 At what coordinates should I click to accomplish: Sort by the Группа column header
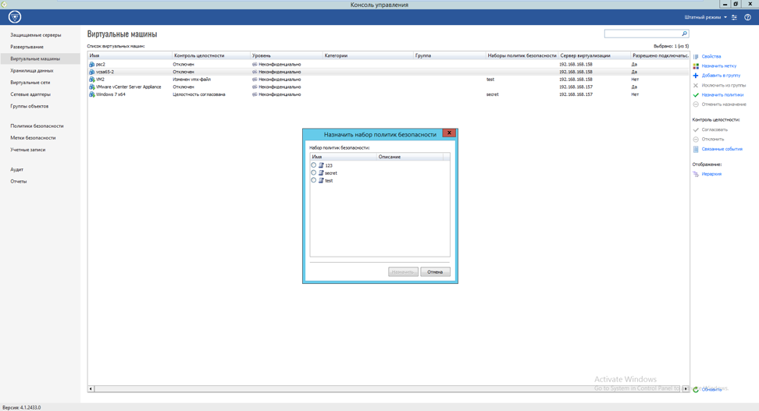click(450, 55)
